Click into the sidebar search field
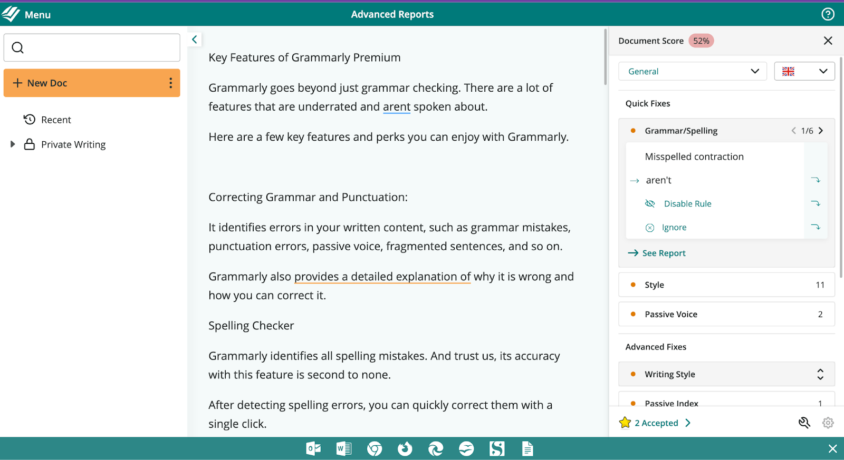Screen dimensions: 844x460 [x=92, y=48]
